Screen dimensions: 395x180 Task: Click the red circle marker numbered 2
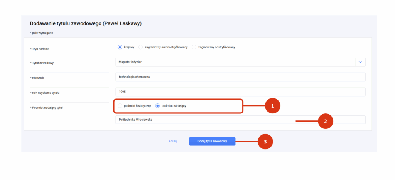[326, 121]
